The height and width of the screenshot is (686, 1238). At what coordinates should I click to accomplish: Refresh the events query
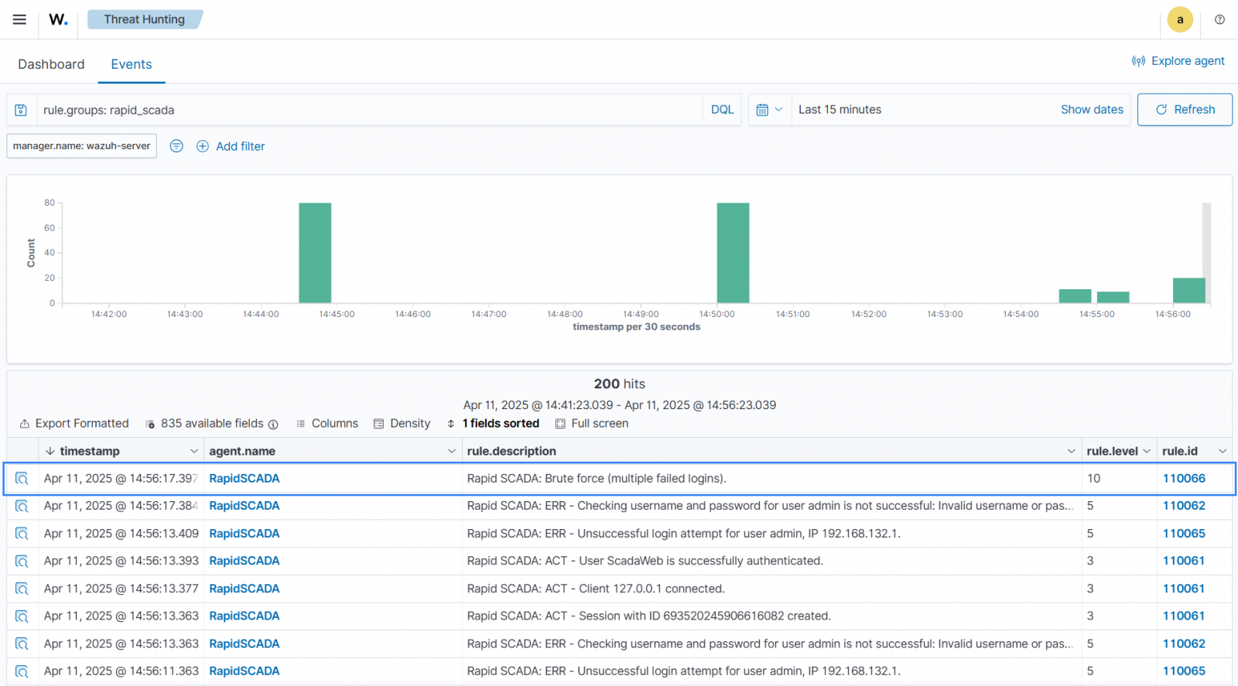pyautogui.click(x=1185, y=110)
